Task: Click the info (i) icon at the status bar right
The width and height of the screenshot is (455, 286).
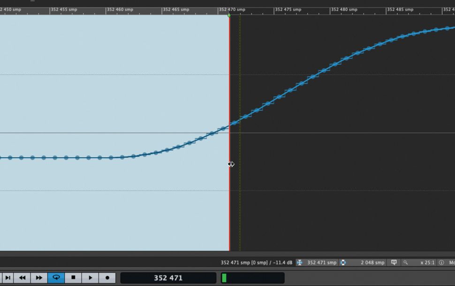Action: tap(441, 263)
